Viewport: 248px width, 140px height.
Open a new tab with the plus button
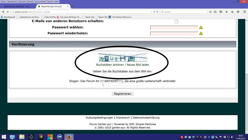click(x=73, y=6)
